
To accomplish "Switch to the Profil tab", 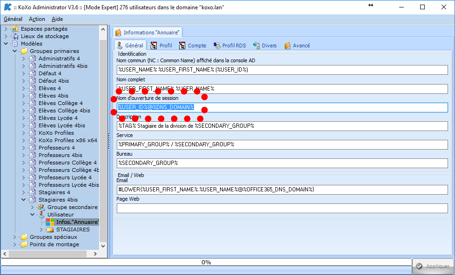I will 161,46.
